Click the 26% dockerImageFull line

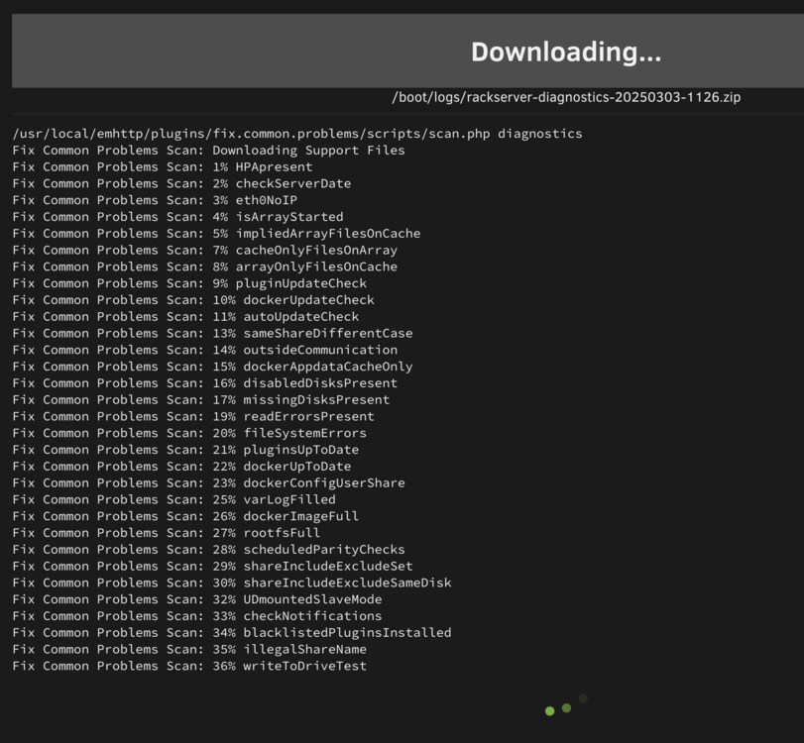point(185,516)
